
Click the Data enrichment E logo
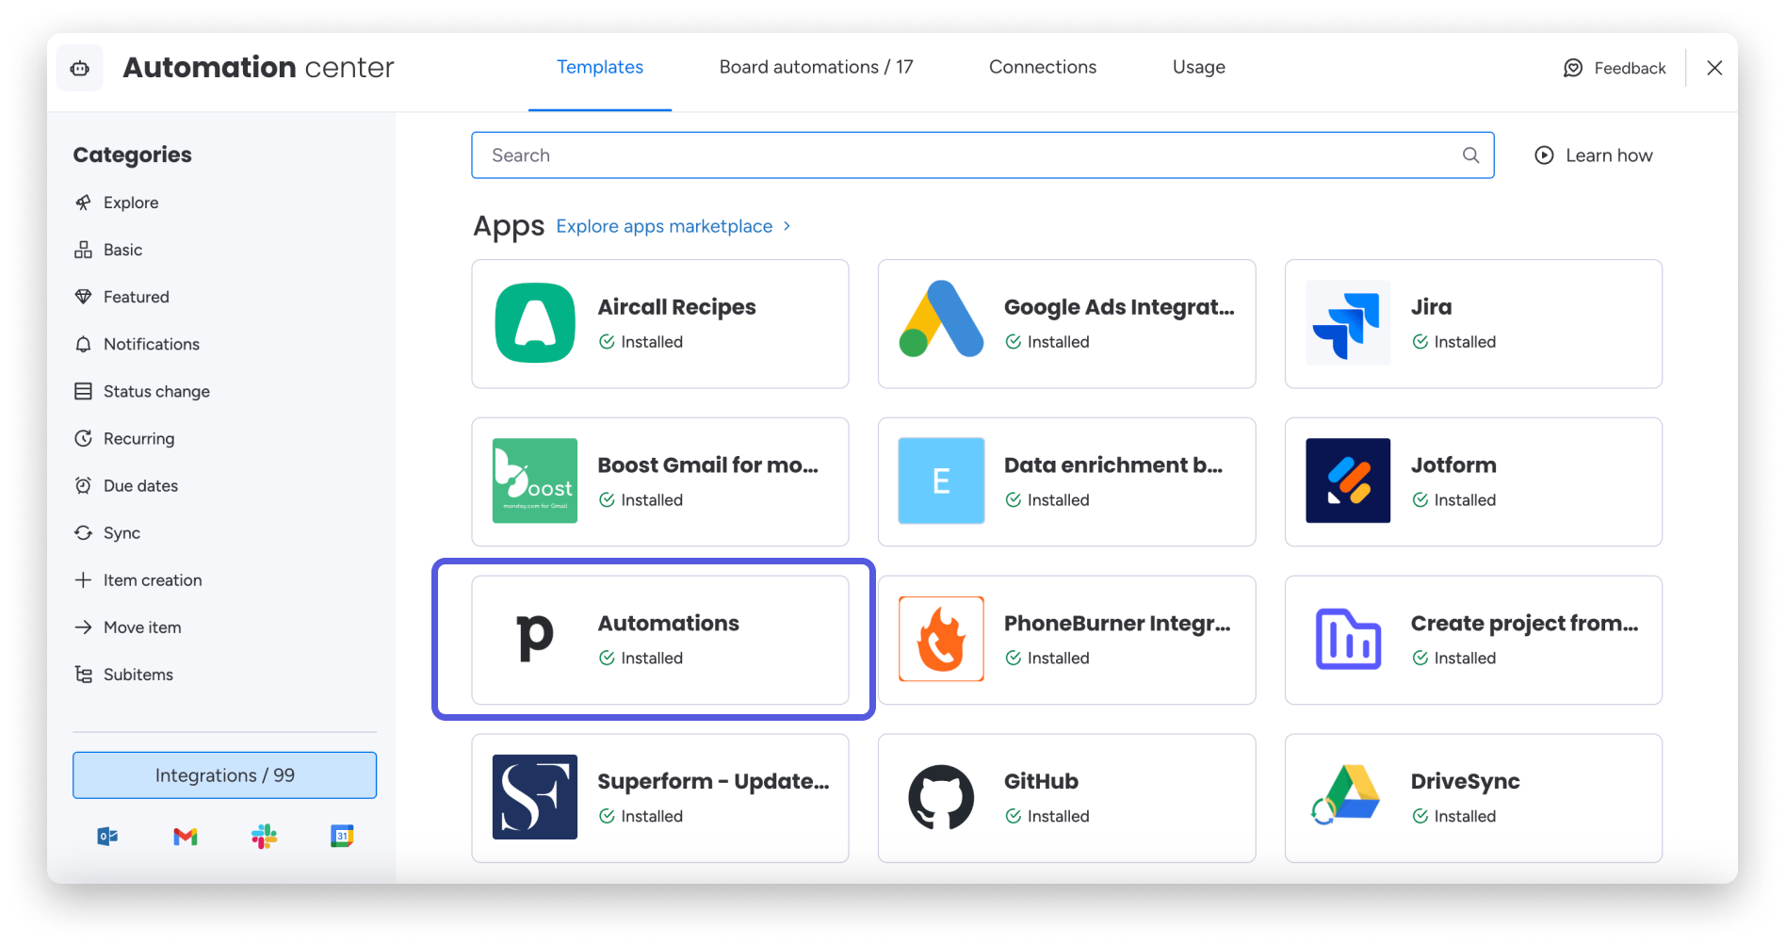coord(941,481)
